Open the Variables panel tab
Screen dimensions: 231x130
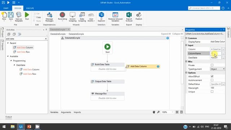[x=54, y=112]
